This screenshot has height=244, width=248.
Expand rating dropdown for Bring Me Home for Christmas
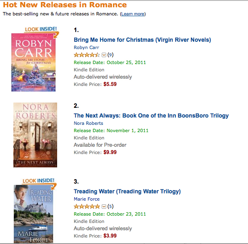[x=103, y=55]
